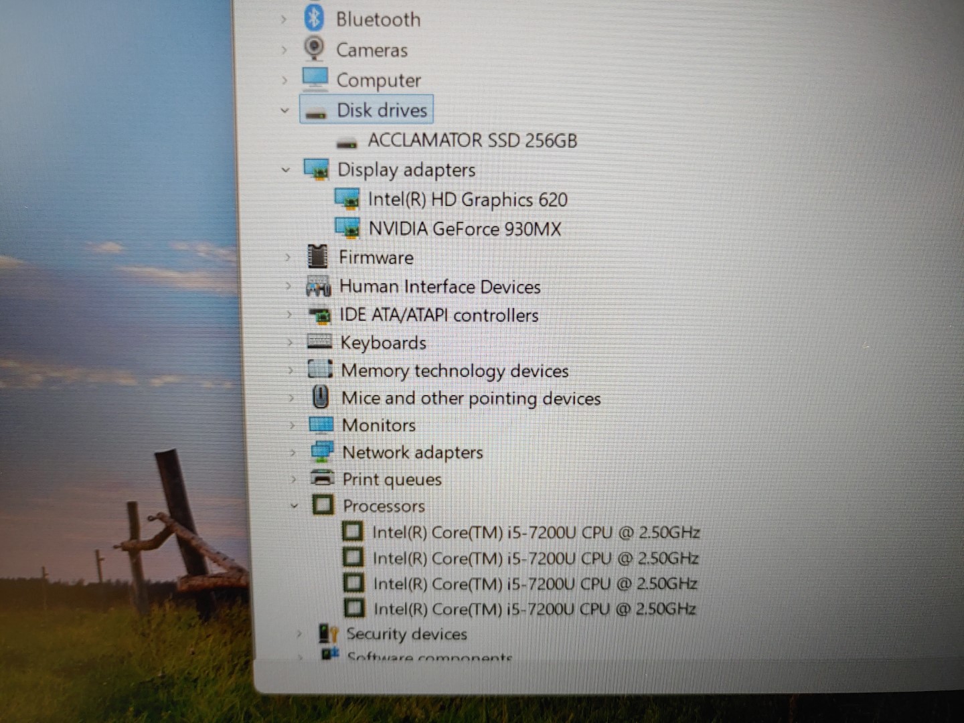Expand the Print queues category
The width and height of the screenshot is (964, 723).
(x=293, y=479)
